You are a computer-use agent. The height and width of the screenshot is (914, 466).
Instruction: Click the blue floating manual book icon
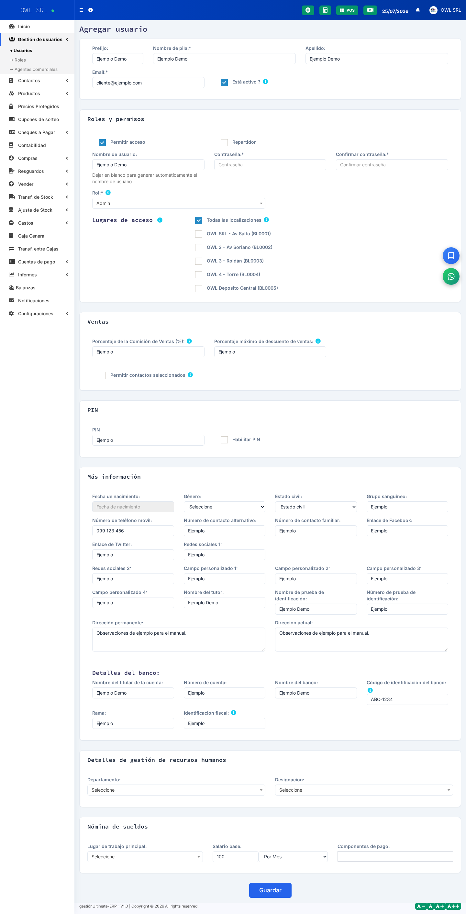[451, 255]
